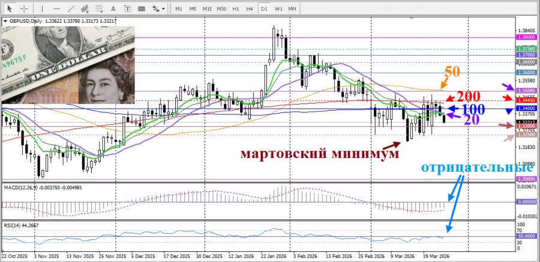The width and height of the screenshot is (540, 262).
Task: Click the gray rectangle shape tool
Action: click(142, 8)
